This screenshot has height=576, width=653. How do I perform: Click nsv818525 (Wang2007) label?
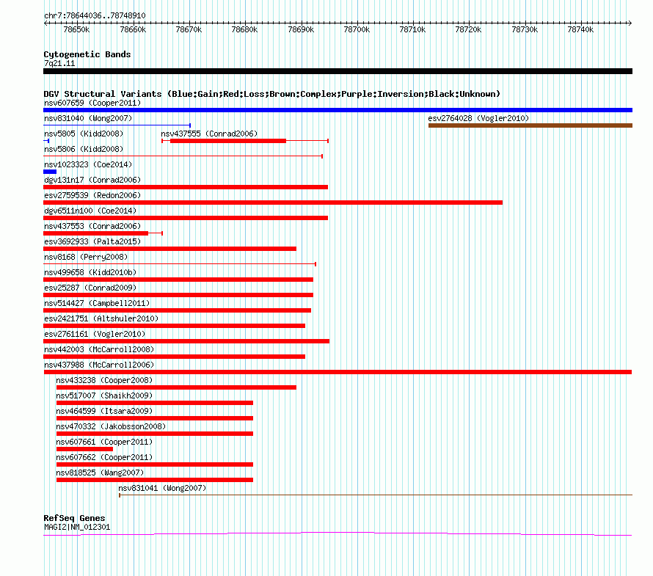pyautogui.click(x=100, y=473)
